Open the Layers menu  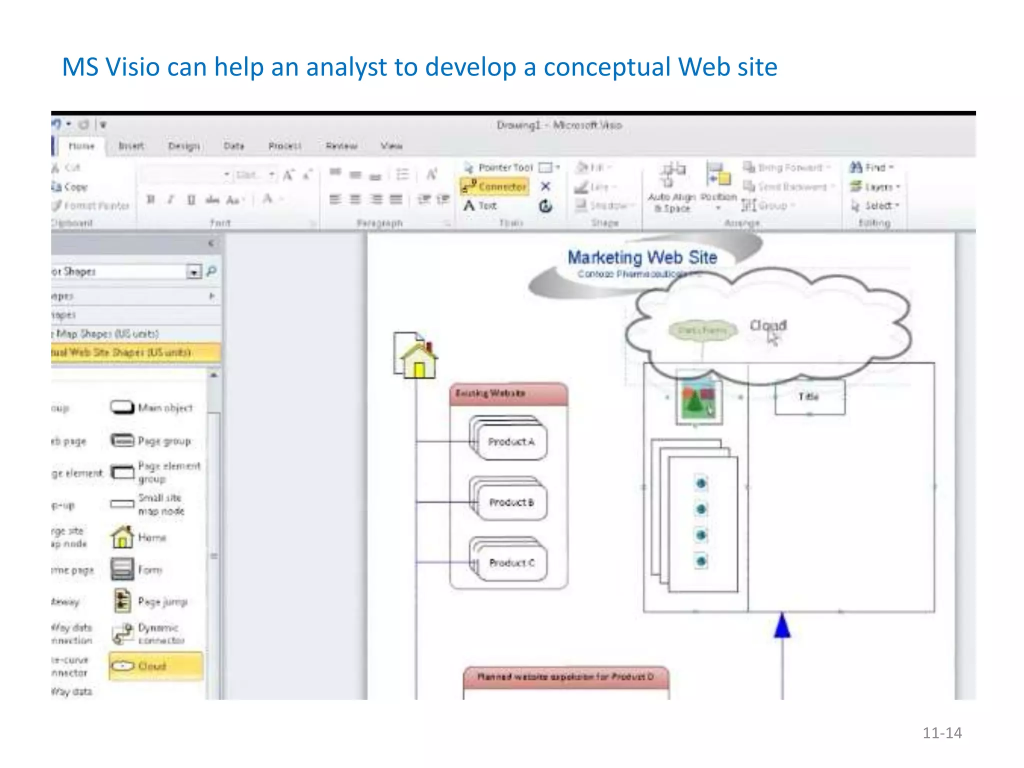(x=875, y=186)
